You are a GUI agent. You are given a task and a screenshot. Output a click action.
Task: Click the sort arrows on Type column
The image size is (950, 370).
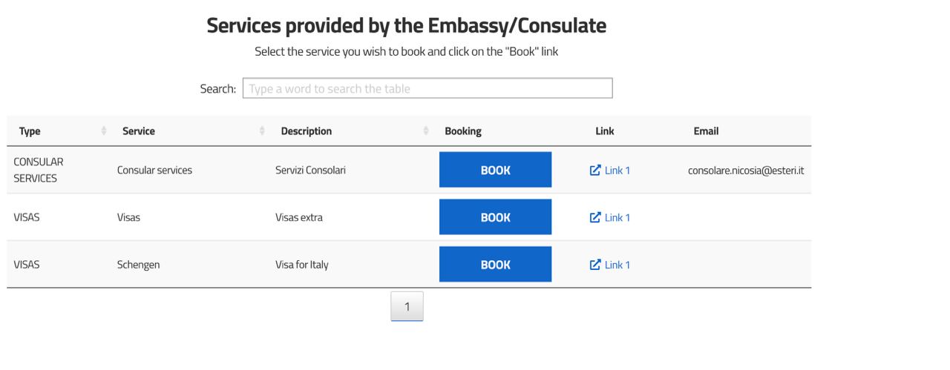coord(104,131)
